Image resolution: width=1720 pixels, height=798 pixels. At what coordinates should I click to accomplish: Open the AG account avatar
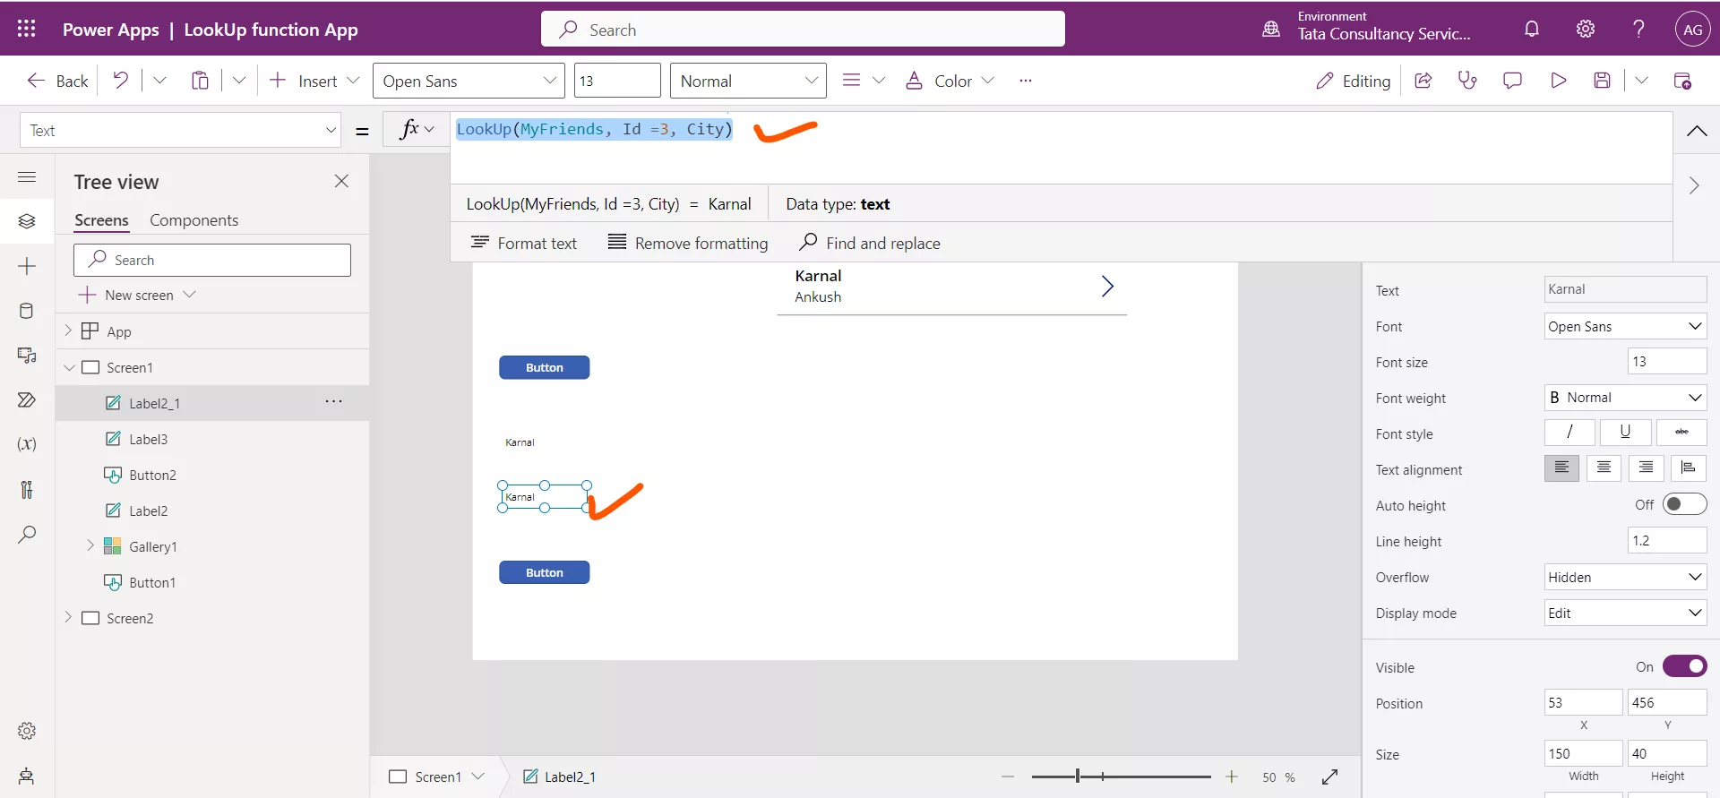tap(1692, 29)
